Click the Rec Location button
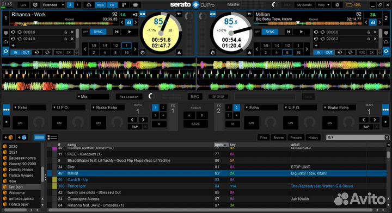392x213 pixels. tap(128, 97)
